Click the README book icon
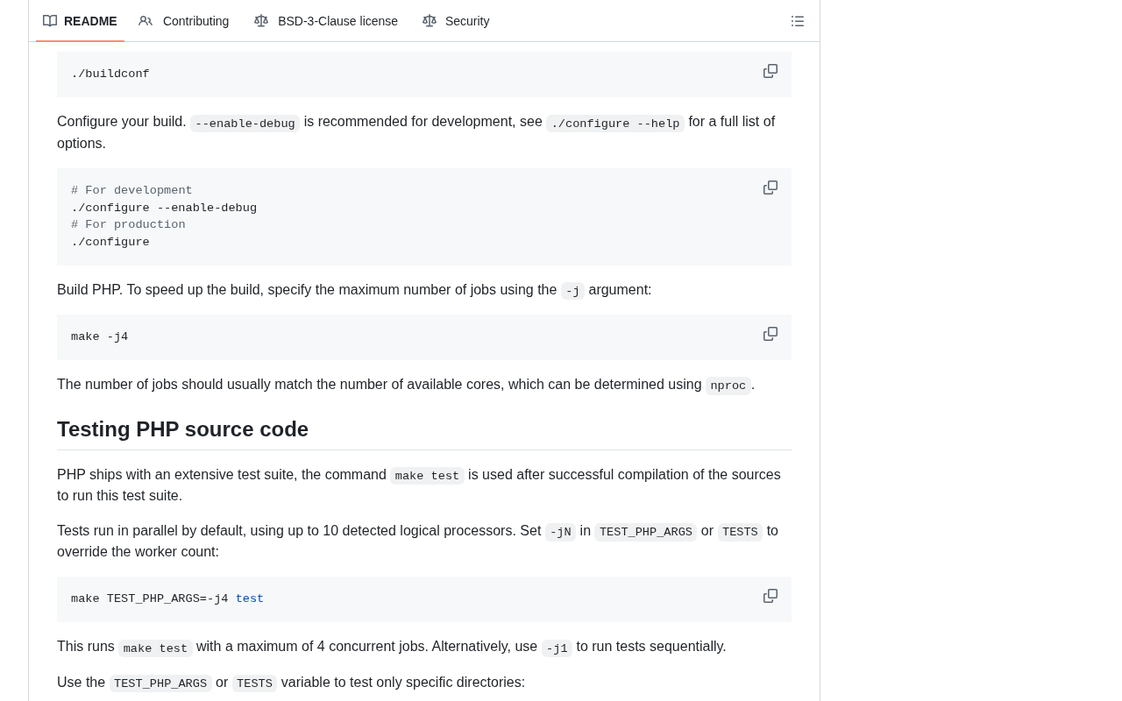Viewport: 1122px width, 701px height. (50, 21)
